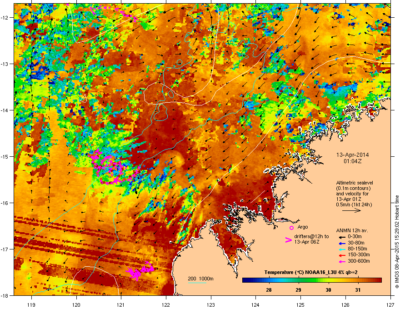Image resolution: width=400 pixels, height=309 pixels.
Task: Click the latitude axis label '-18'
Action: (5, 295)
